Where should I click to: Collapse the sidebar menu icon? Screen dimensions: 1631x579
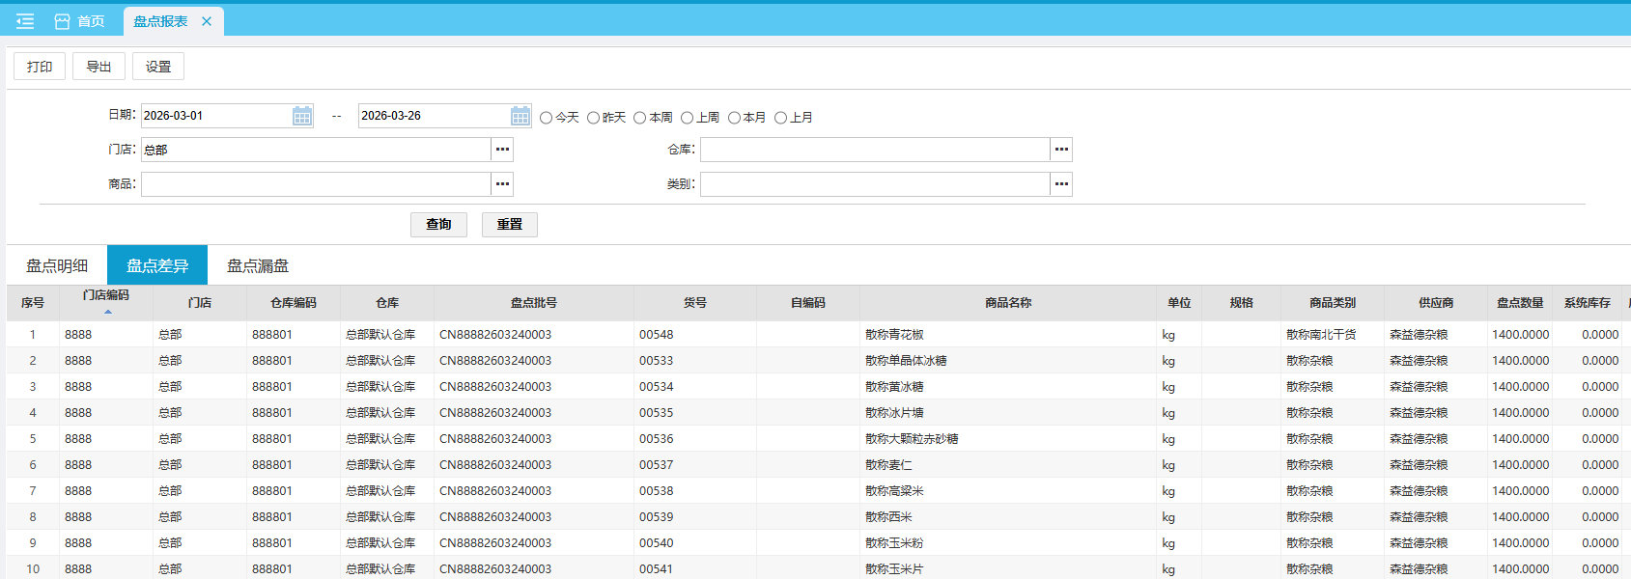25,21
